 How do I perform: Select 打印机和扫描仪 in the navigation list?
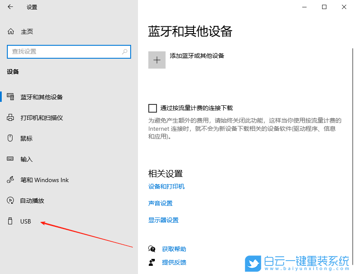click(x=43, y=117)
